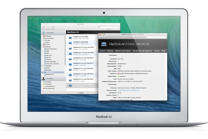208x139 pixels.
Task: Click the sidebar categories scrollbar
Action: (65, 51)
